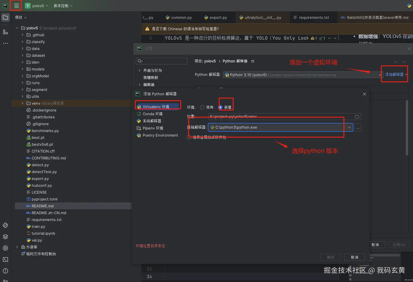This screenshot has height=282, width=413.
Task: Click the settings search field
Action: point(162,61)
